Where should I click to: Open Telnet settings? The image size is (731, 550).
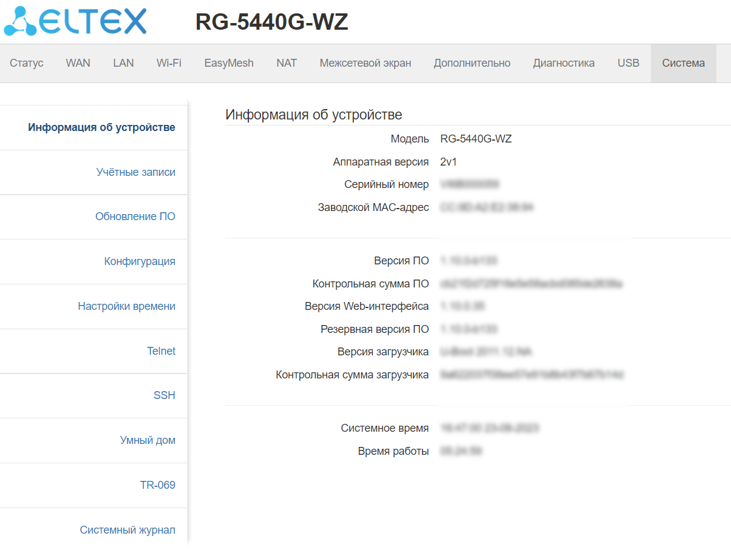pos(161,351)
